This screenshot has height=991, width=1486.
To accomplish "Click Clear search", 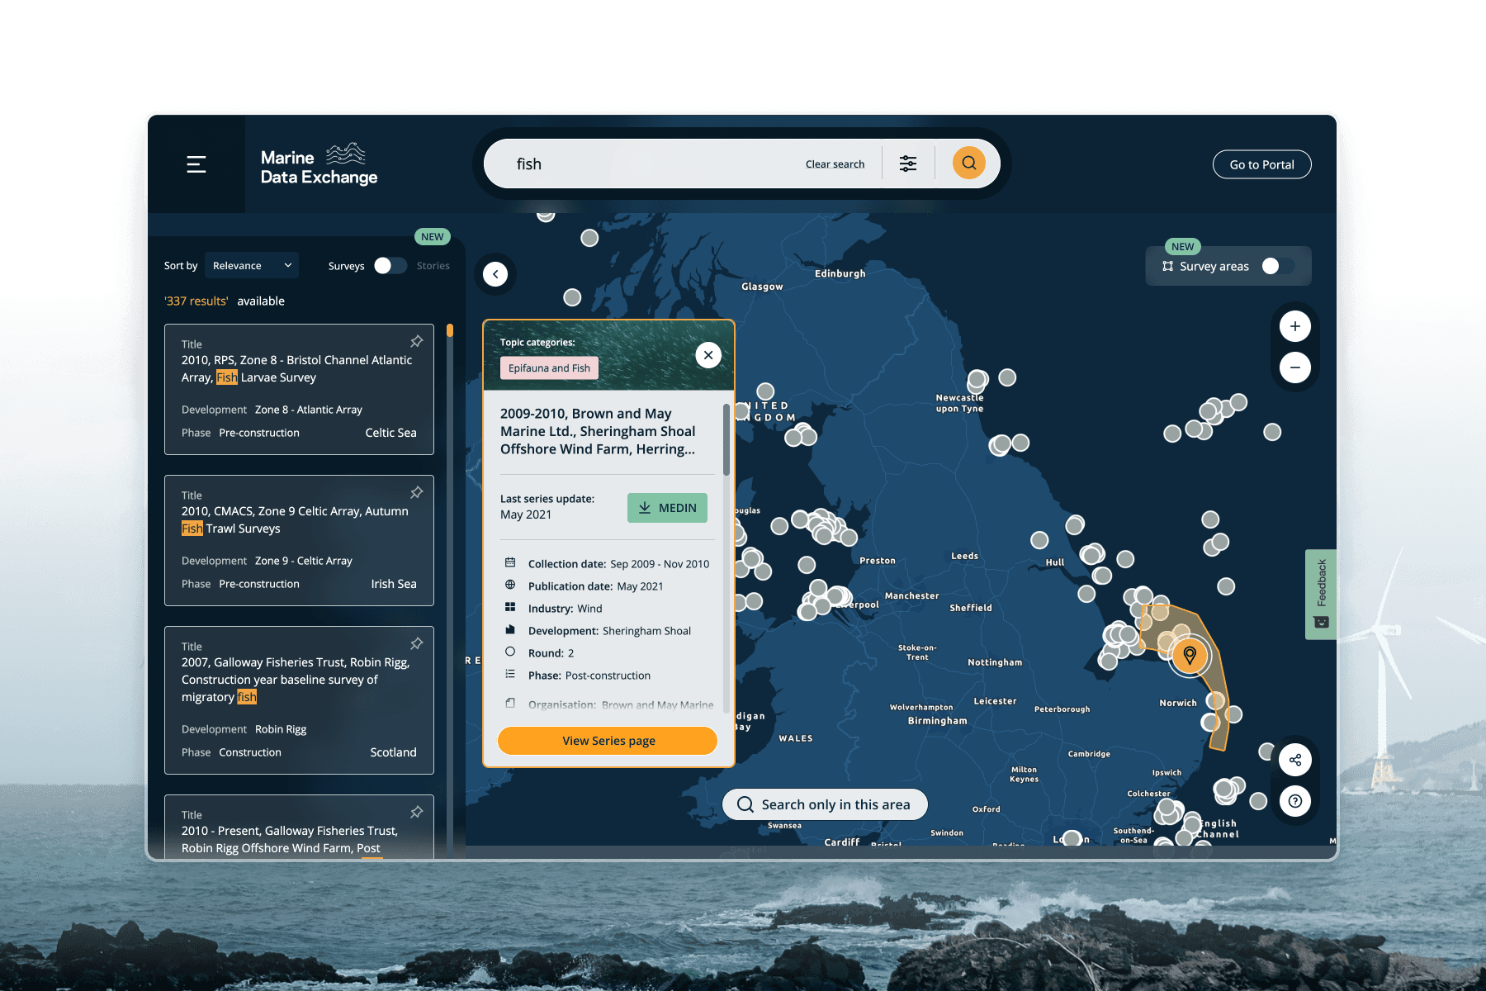I will (835, 164).
